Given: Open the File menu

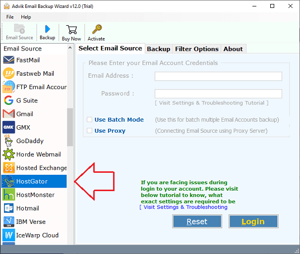Looking at the screenshot, I should coord(10,17).
